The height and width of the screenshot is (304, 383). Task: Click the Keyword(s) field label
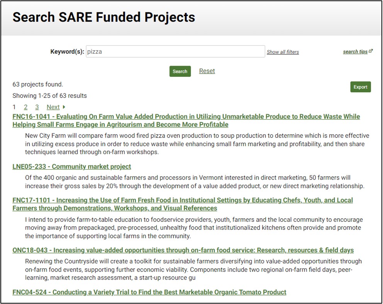tap(67, 51)
